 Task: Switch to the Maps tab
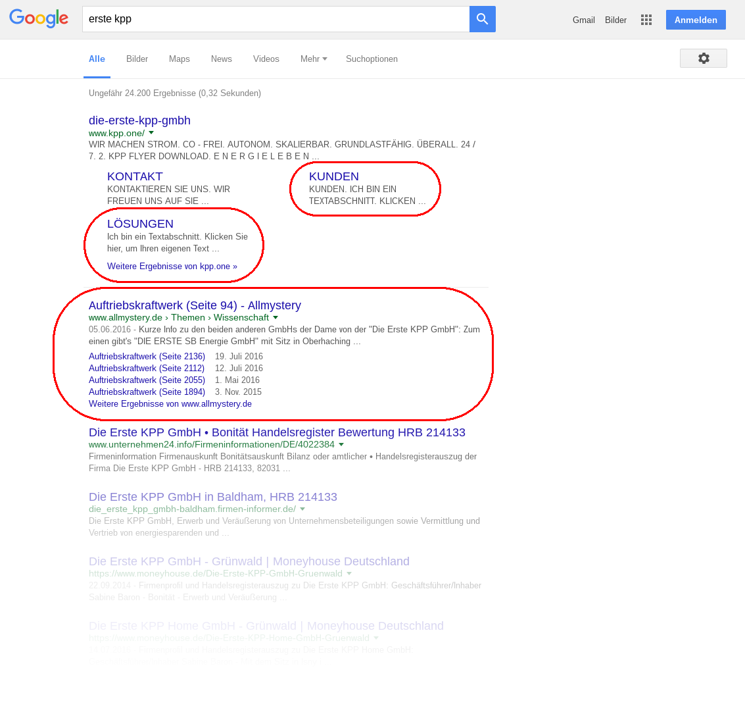pyautogui.click(x=179, y=59)
